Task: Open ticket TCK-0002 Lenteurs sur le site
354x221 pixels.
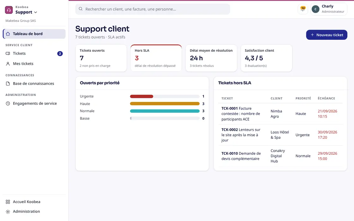Action: (x=241, y=135)
